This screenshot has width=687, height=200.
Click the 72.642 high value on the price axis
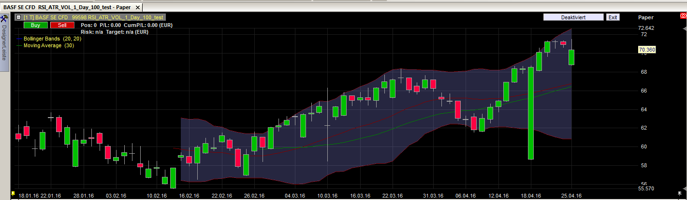click(646, 28)
